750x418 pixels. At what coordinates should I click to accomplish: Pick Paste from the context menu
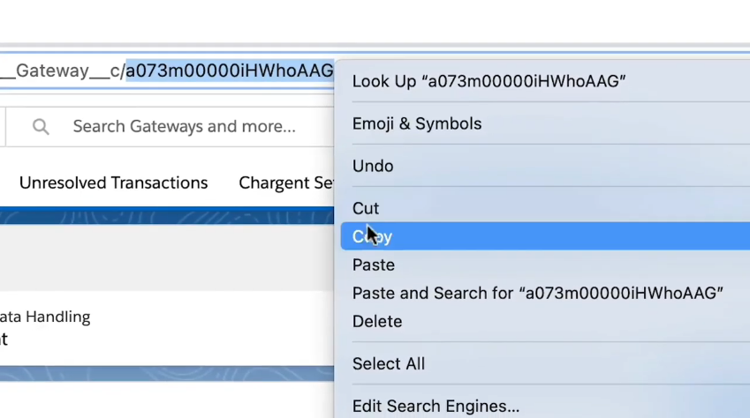click(x=374, y=265)
